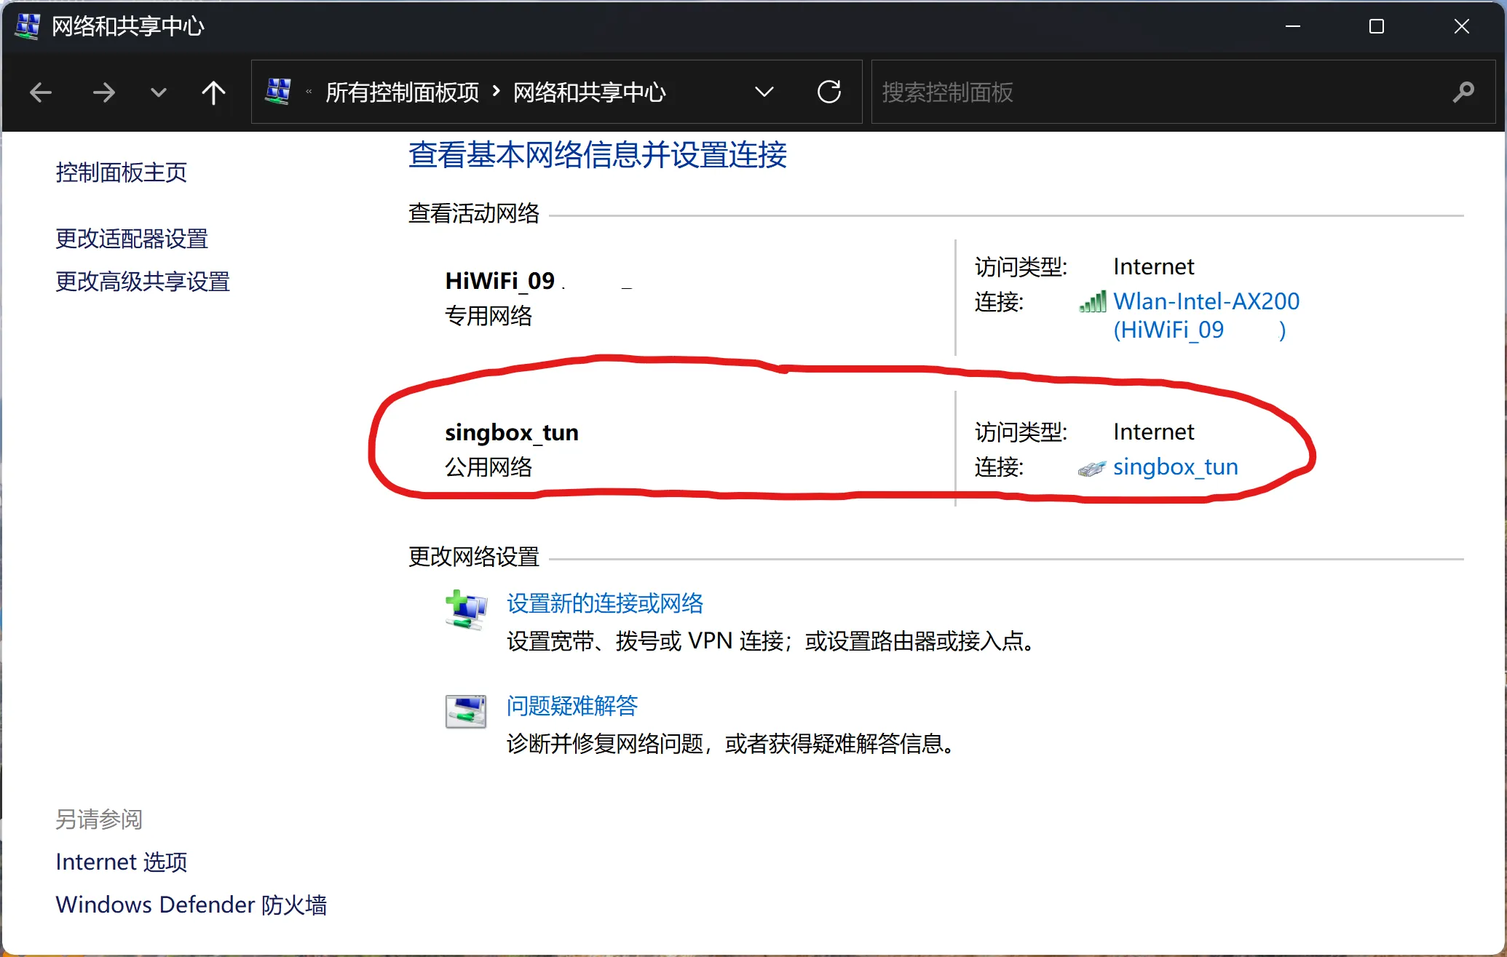Maximize the 网络和共享中心 window

pos(1376,26)
